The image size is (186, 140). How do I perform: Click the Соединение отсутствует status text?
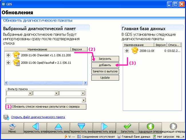tap(98, 137)
